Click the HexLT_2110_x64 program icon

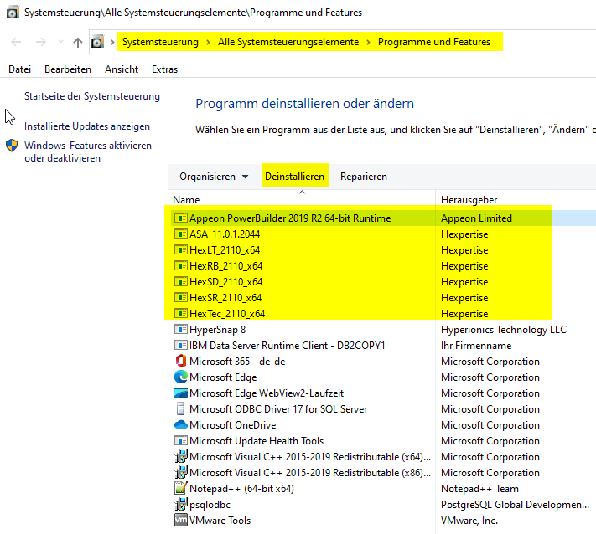(x=180, y=249)
